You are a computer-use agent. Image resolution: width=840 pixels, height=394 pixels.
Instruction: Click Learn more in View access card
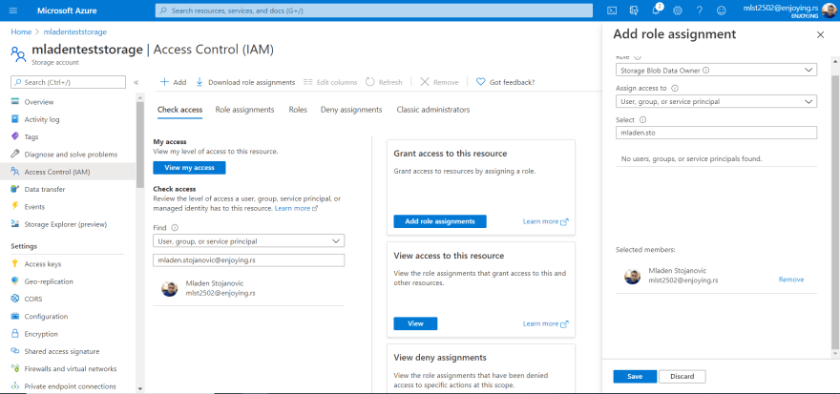click(545, 323)
